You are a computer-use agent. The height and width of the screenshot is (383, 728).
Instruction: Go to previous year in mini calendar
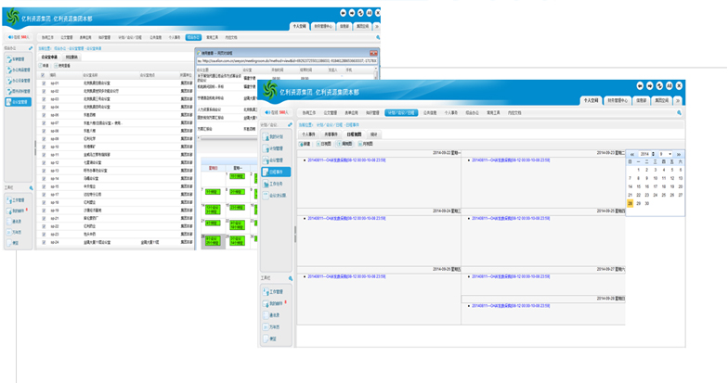point(631,154)
